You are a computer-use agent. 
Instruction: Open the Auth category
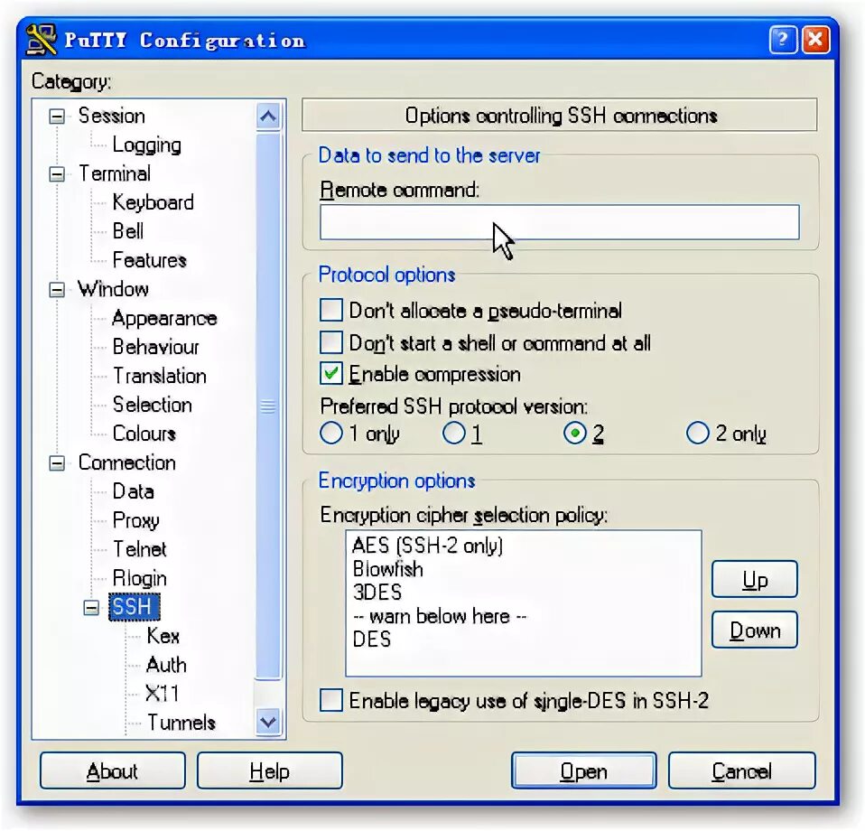[166, 665]
